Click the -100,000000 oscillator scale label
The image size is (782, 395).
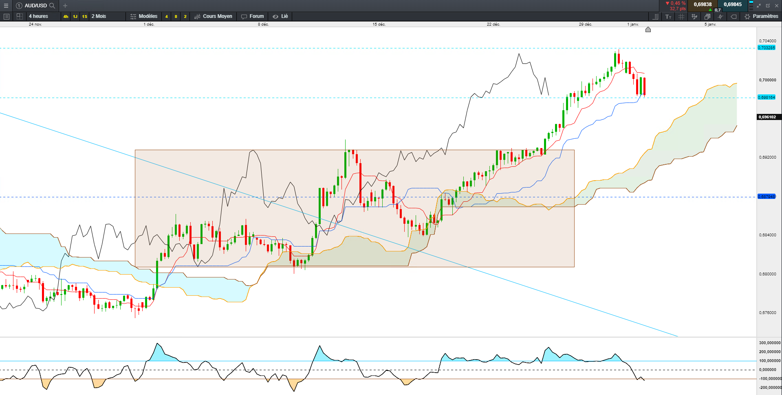pyautogui.click(x=770, y=379)
